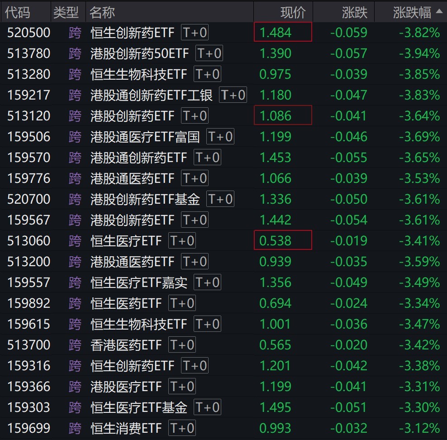Click change value -0.019
Viewport: 447px width, 440px height.
click(349, 241)
